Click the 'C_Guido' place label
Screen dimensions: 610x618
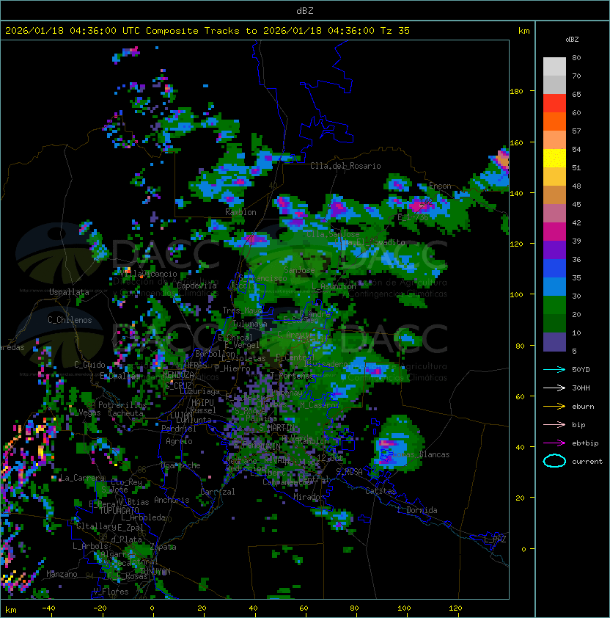(x=89, y=365)
